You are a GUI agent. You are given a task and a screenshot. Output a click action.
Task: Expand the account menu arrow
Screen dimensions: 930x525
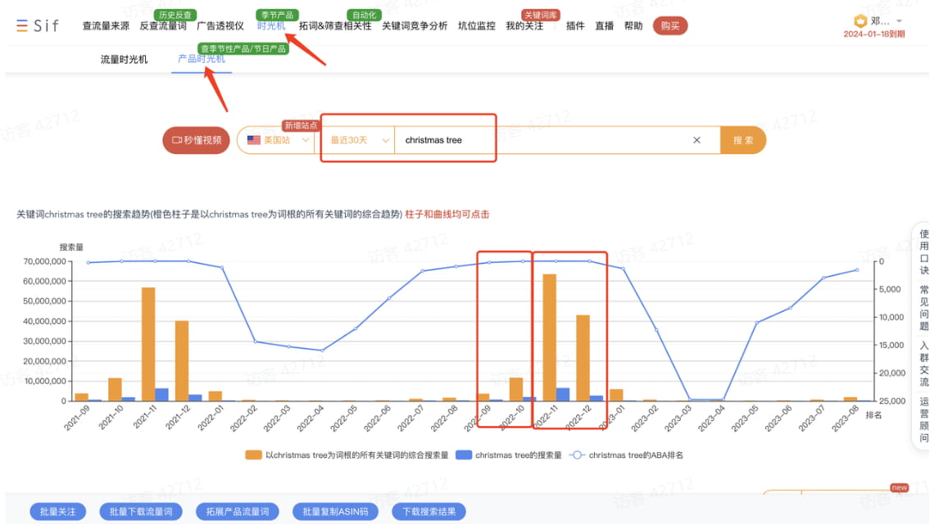click(899, 21)
